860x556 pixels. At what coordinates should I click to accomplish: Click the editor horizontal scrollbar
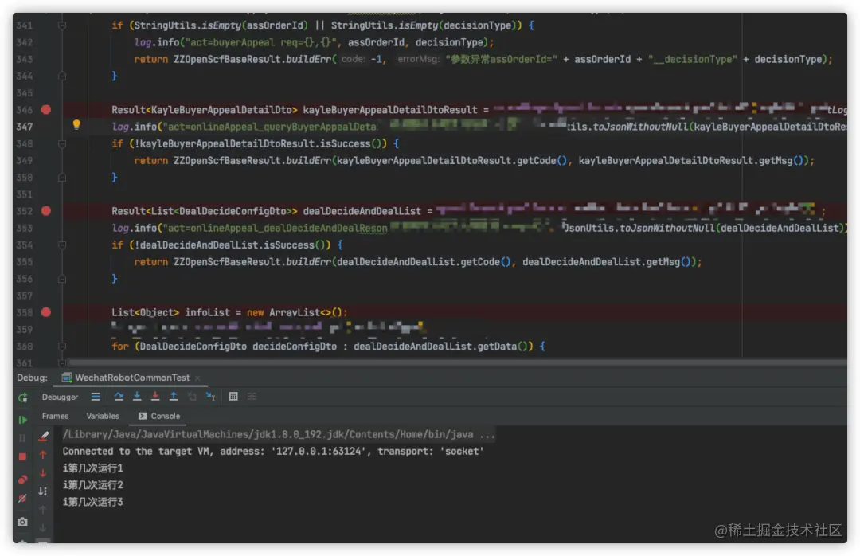tap(455, 362)
